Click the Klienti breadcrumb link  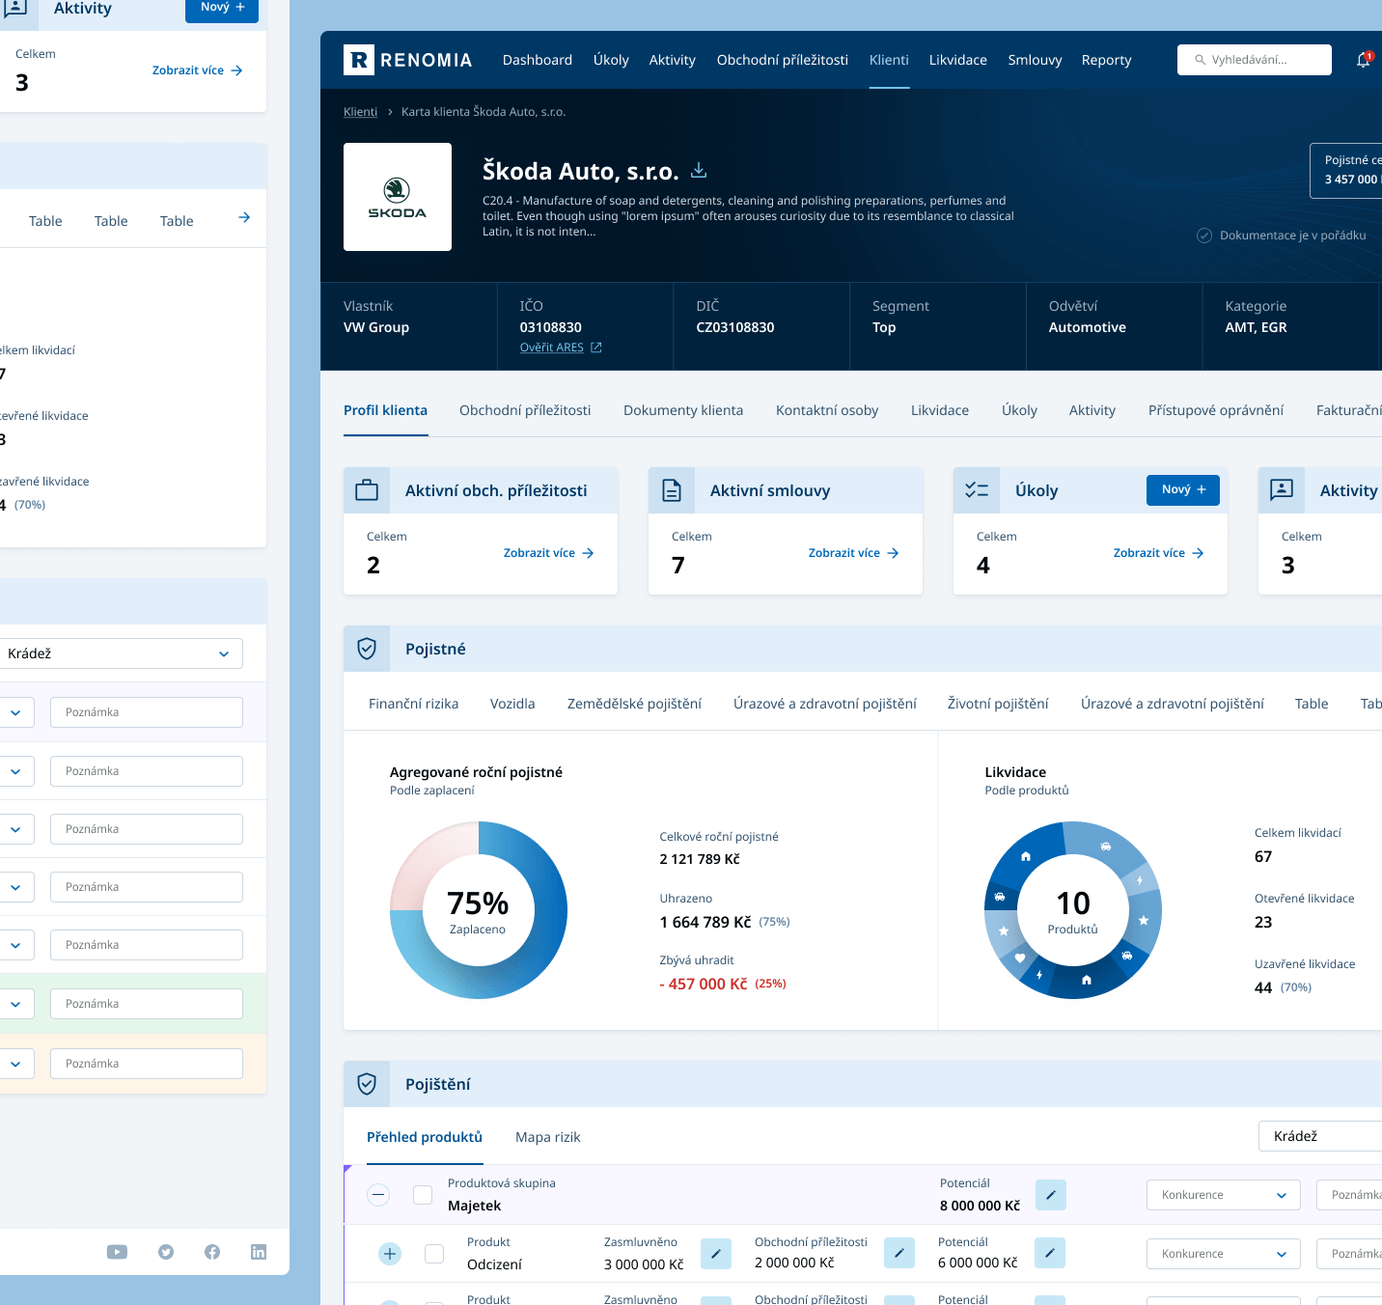tap(361, 112)
